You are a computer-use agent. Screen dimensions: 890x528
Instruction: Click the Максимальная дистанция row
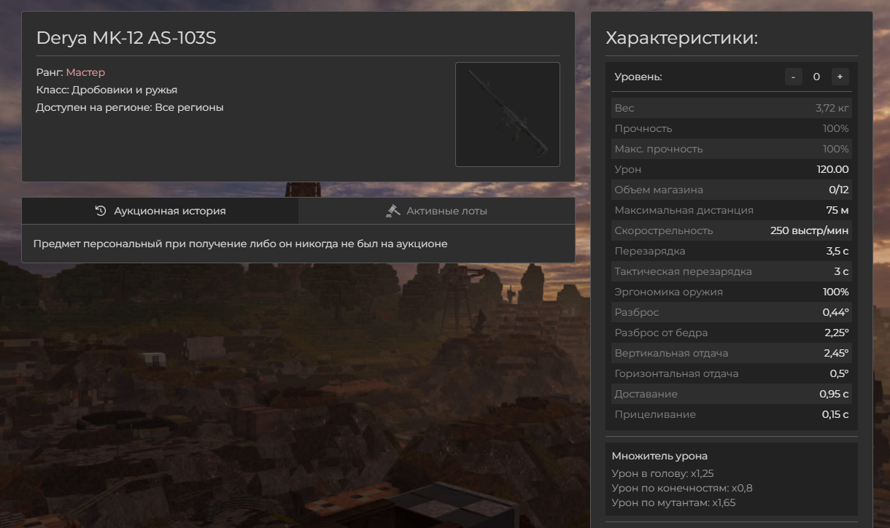tap(731, 210)
